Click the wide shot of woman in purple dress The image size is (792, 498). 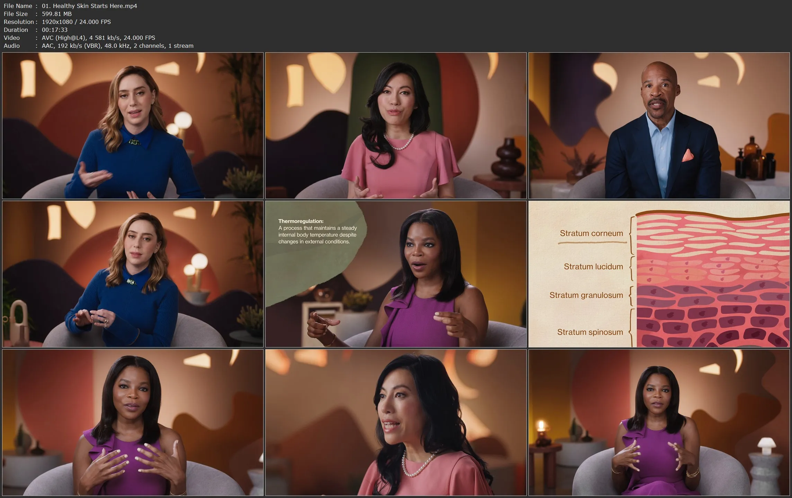click(x=659, y=423)
